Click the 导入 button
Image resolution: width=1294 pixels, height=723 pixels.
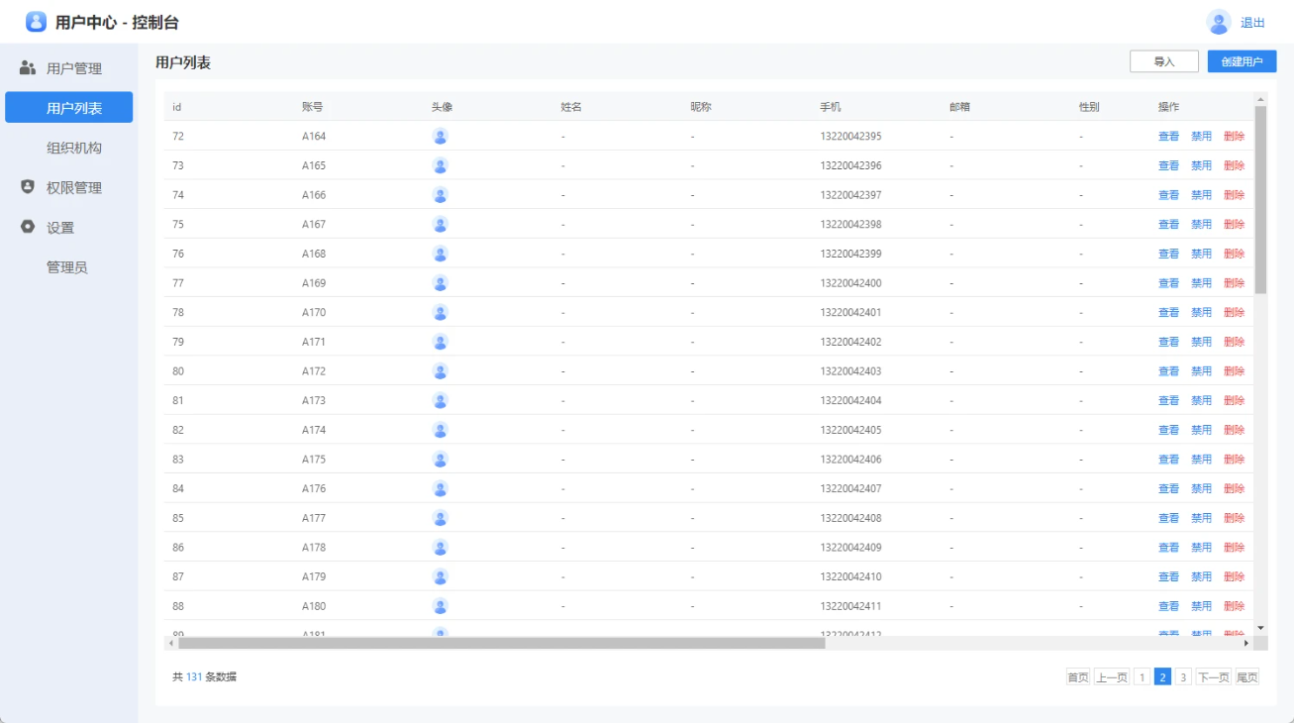tap(1164, 61)
